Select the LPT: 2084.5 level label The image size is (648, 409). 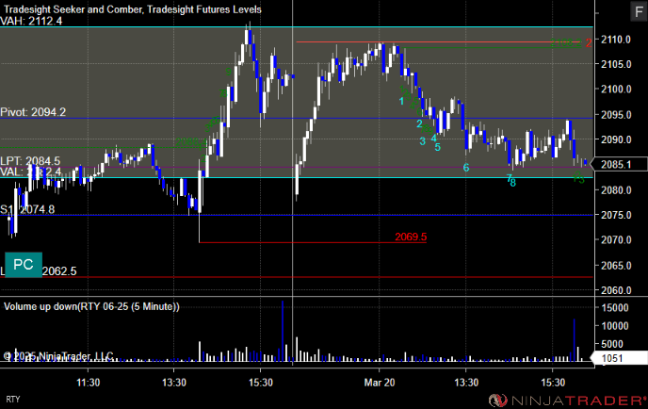point(30,160)
